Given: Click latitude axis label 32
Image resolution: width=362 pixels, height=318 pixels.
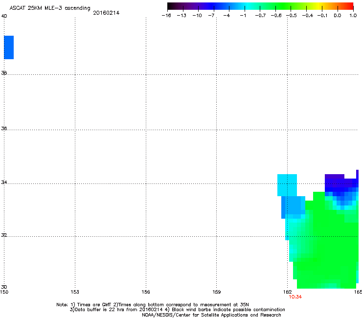Looking at the screenshot, I should click(x=4, y=235).
